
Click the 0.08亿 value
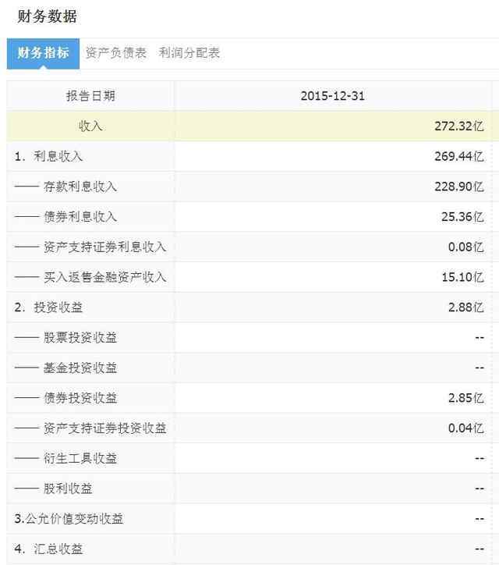[465, 247]
